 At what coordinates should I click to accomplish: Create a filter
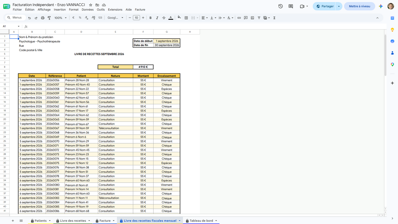pyautogui.click(x=259, y=18)
